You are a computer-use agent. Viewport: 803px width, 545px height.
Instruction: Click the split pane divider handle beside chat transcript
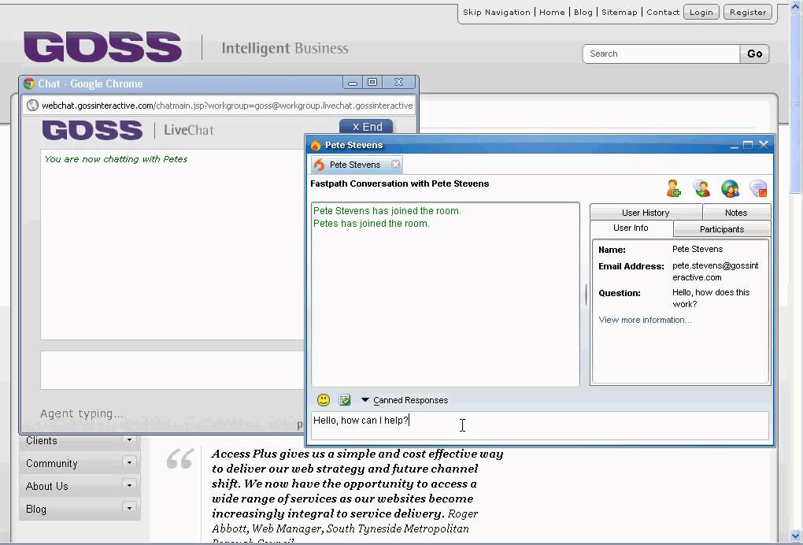[586, 295]
